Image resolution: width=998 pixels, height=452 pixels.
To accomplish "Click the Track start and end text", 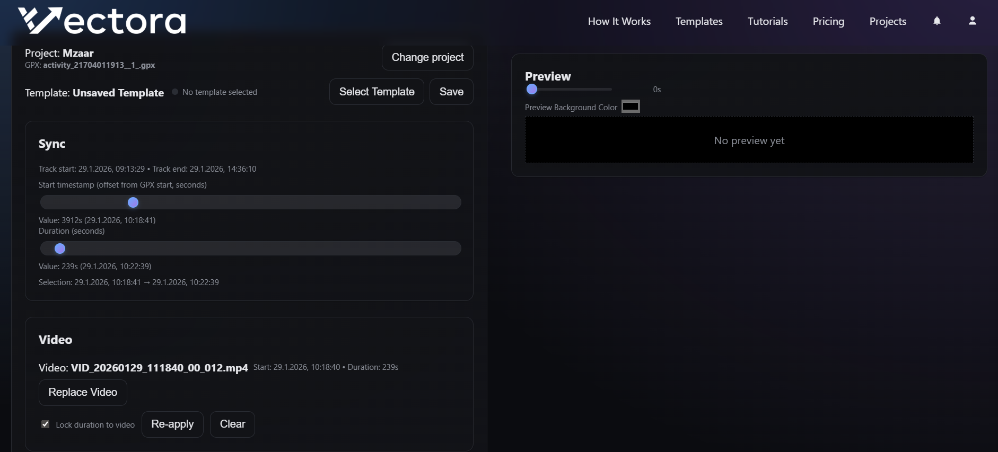I will pyautogui.click(x=147, y=169).
